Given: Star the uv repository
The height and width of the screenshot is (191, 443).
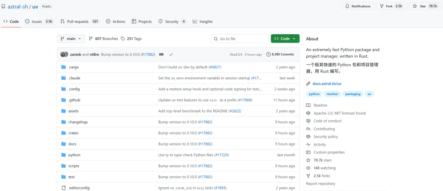Looking at the screenshot, I should coord(425,6).
